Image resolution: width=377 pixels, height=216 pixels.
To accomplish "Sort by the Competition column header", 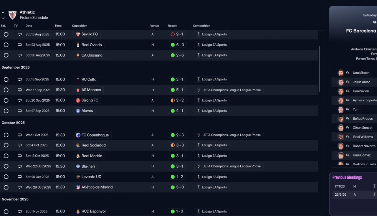I will click(201, 26).
